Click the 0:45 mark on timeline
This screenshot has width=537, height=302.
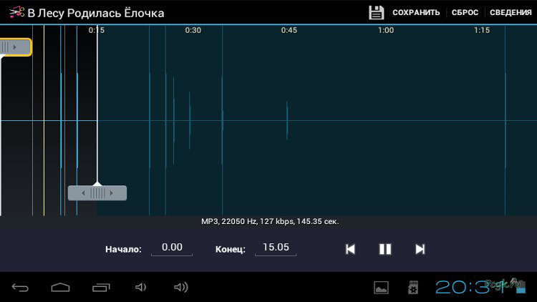click(x=289, y=30)
